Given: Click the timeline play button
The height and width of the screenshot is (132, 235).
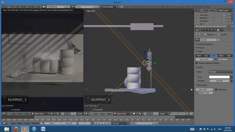Looking at the screenshot, I should point(104,123).
